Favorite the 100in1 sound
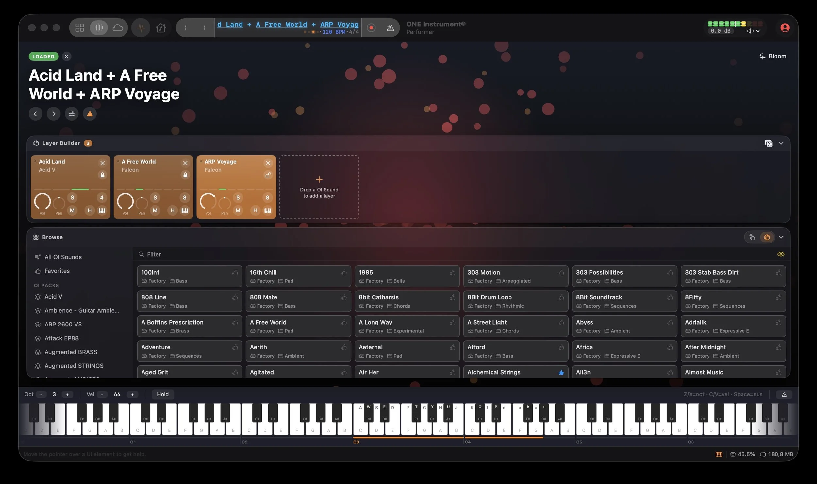 pyautogui.click(x=235, y=273)
